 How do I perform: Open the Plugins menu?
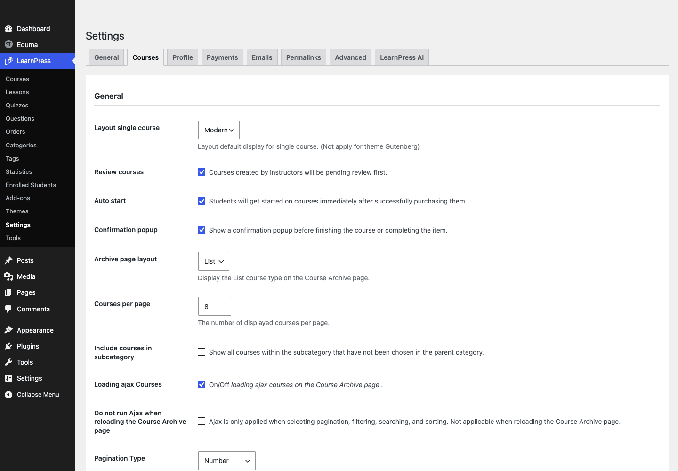(38, 346)
